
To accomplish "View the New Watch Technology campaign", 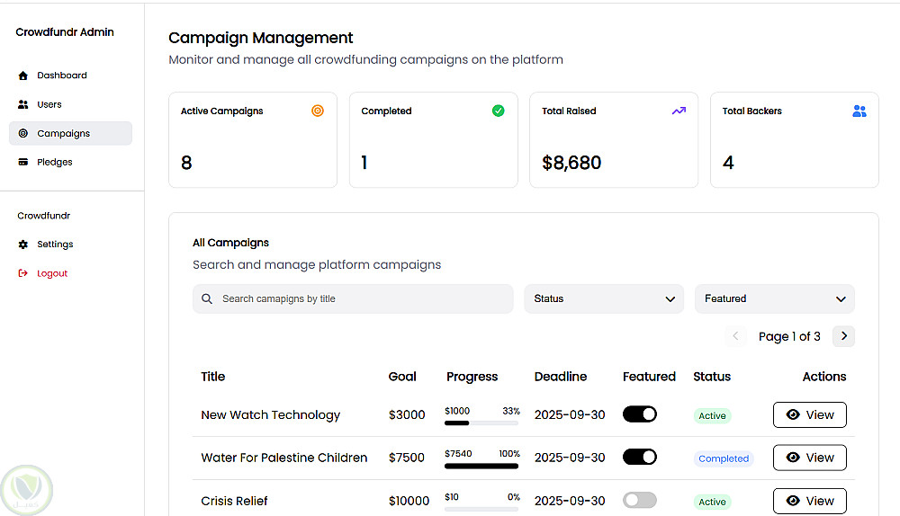I will coord(809,414).
